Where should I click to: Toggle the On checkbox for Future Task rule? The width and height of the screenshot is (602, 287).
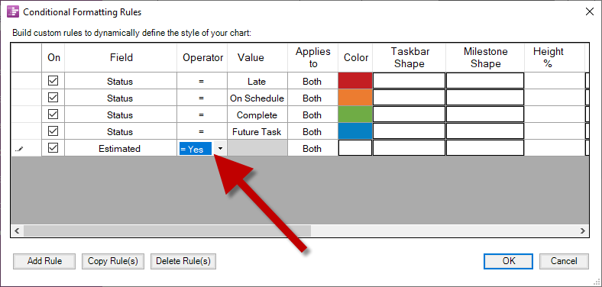(x=53, y=131)
